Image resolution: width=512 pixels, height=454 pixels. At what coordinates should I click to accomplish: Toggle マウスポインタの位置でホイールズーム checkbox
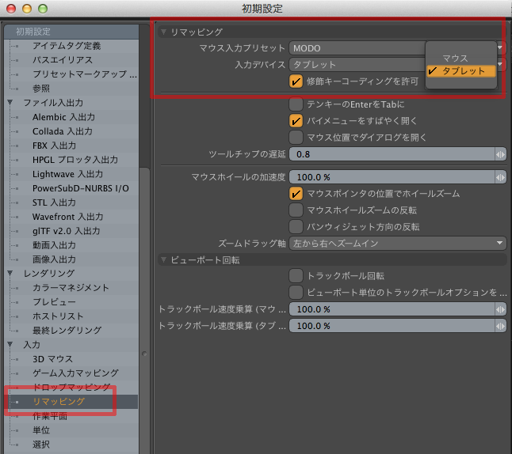[296, 194]
